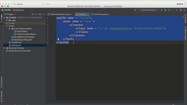The image size is (187, 105).
Task: Collapse the src folder arrow
Action: pos(7,26)
